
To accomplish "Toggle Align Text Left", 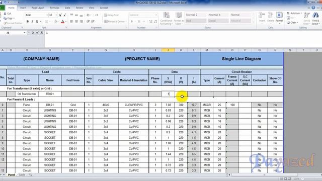I will coord(71,21).
